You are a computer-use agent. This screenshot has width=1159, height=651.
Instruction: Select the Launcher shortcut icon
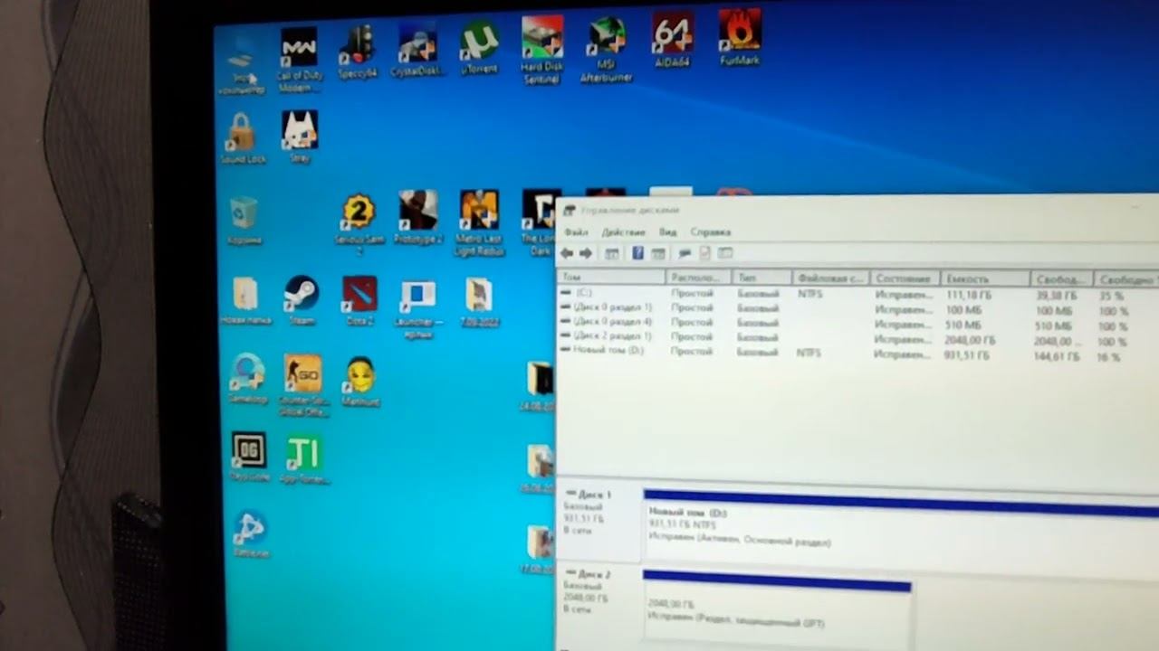[x=418, y=309]
